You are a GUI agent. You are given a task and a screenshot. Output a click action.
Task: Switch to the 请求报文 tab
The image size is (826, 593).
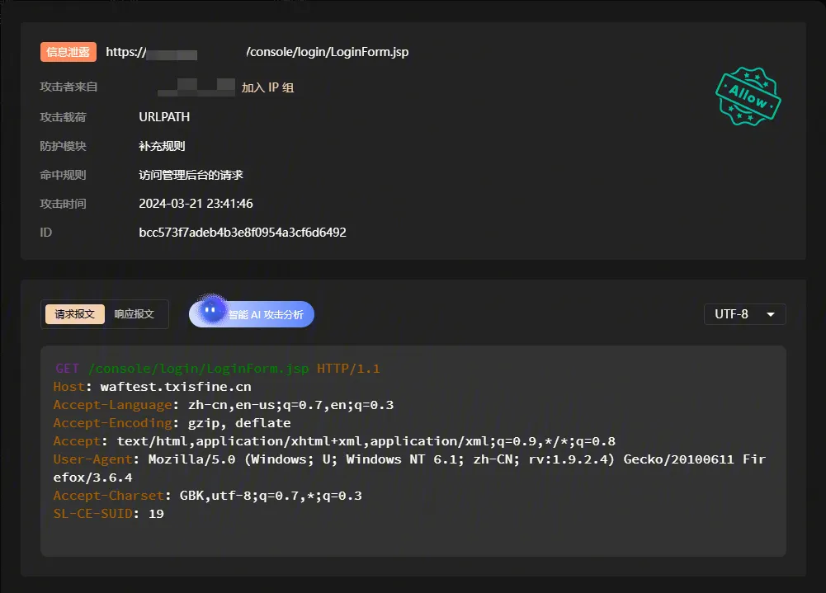(75, 314)
